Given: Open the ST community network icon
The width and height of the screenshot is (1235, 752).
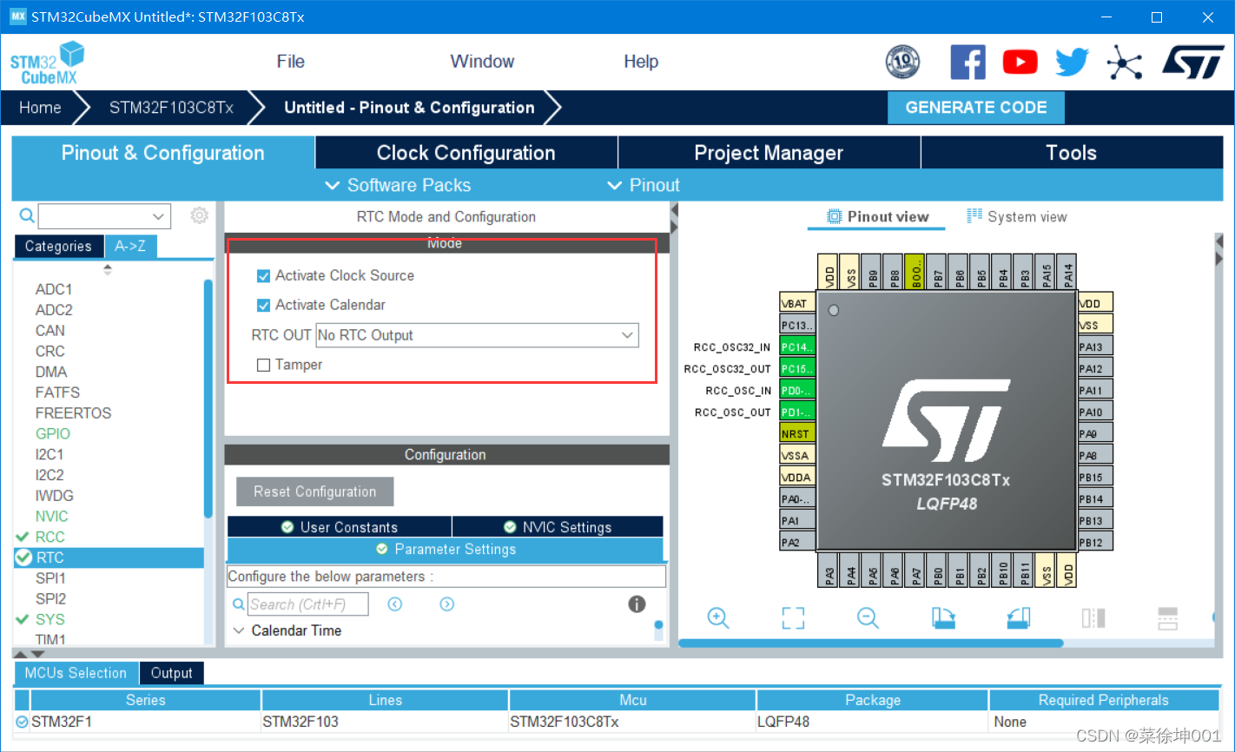Looking at the screenshot, I should (1125, 62).
